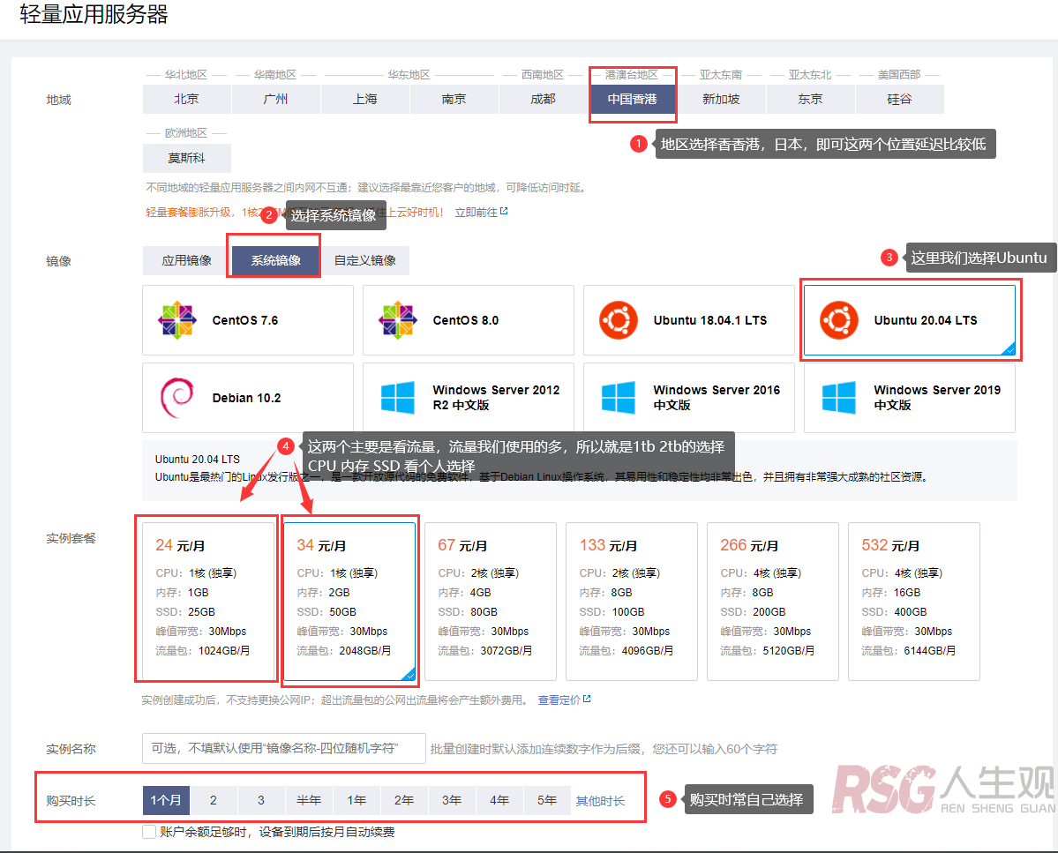
Task: Enable auto-renew checkbox 账户余额足够时
Action: (149, 832)
